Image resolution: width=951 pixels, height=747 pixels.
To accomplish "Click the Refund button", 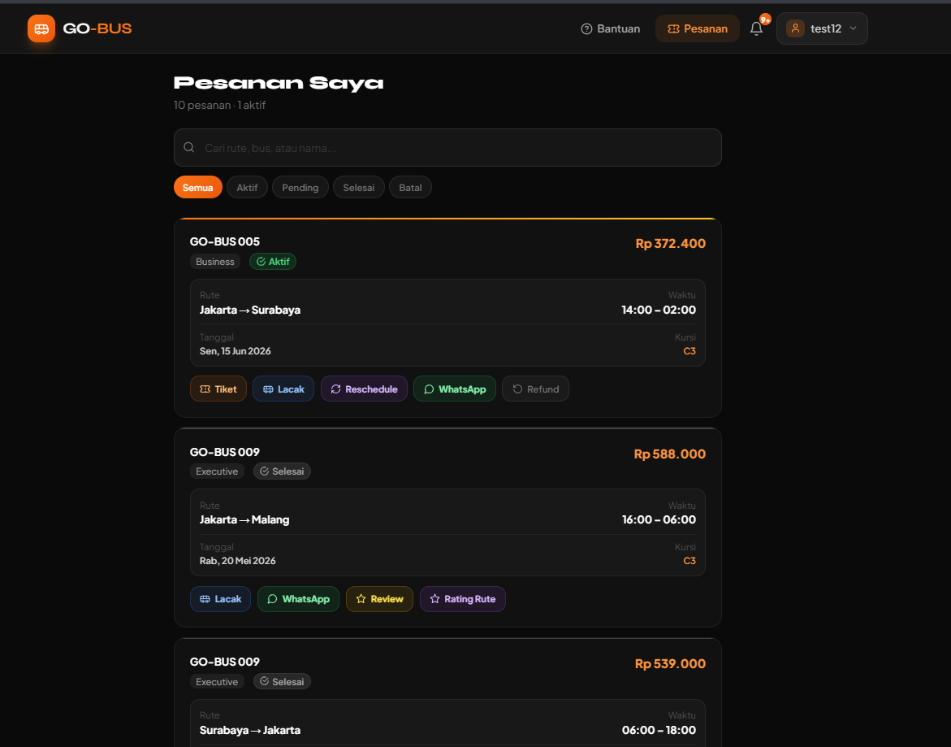I will (535, 389).
